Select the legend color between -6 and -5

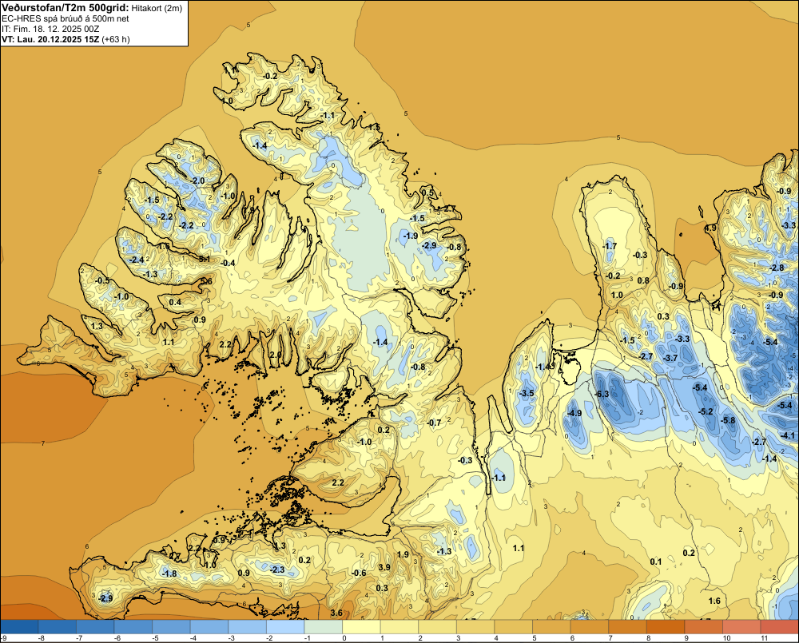[x=133, y=627]
